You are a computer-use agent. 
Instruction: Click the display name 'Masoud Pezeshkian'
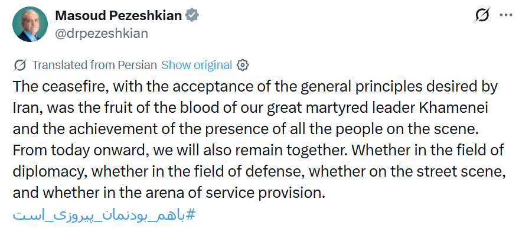118,15
